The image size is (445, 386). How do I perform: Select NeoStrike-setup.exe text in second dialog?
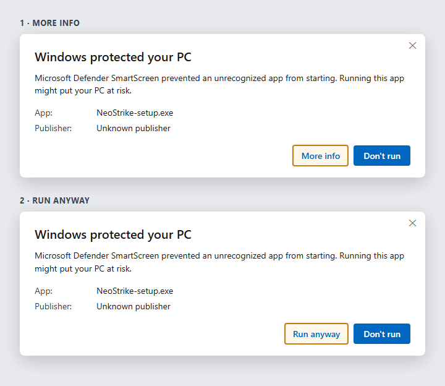135,291
